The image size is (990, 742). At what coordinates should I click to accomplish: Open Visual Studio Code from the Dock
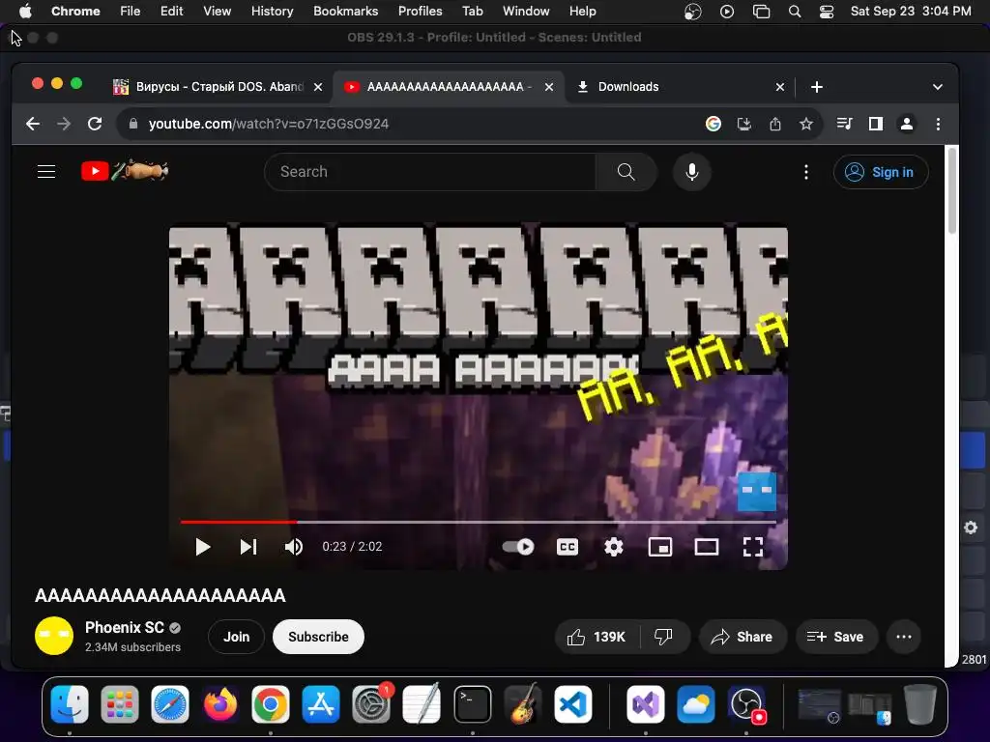click(572, 704)
